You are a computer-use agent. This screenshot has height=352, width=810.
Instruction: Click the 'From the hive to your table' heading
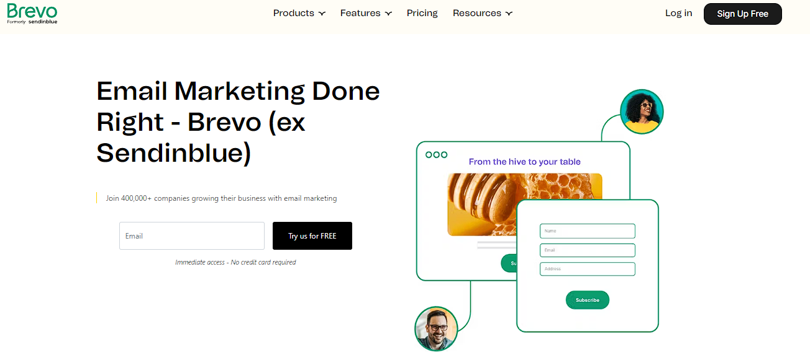click(524, 162)
